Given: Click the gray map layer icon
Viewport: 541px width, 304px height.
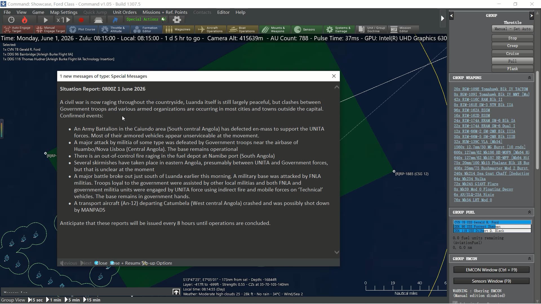Looking at the screenshot, I should coord(98,20).
